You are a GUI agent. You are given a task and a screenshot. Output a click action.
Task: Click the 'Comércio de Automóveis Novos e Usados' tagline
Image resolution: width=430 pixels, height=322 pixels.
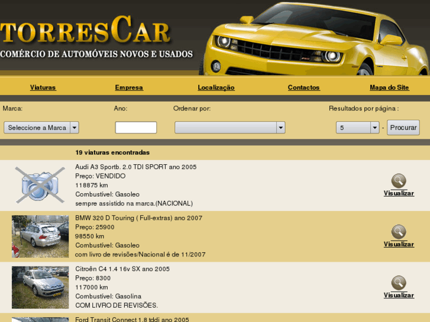pos(96,54)
